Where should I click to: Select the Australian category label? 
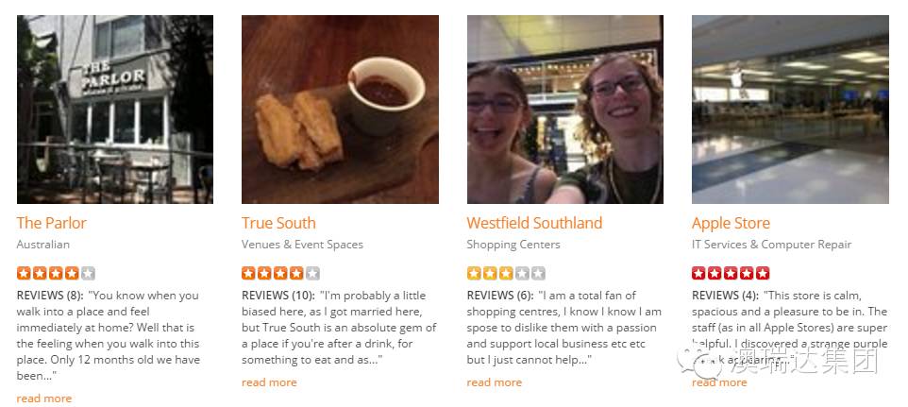42,245
